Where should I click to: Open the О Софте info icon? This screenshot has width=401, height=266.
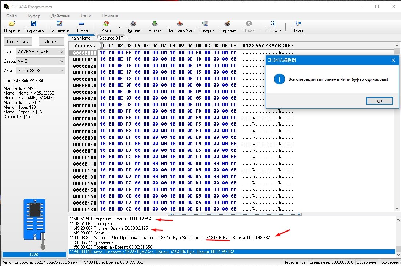273,24
